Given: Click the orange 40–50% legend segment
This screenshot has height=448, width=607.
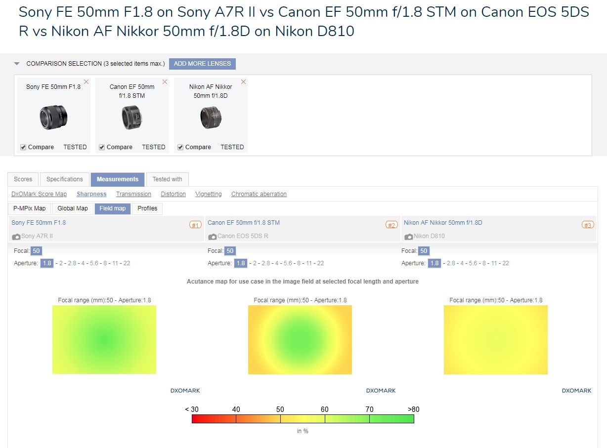Looking at the screenshot, I should pos(258,419).
